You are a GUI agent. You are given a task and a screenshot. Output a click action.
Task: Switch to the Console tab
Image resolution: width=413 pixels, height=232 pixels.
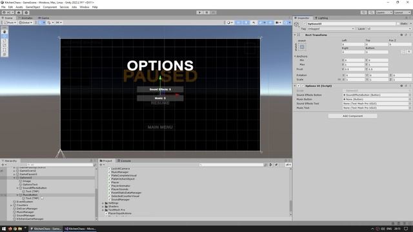[x=124, y=160]
